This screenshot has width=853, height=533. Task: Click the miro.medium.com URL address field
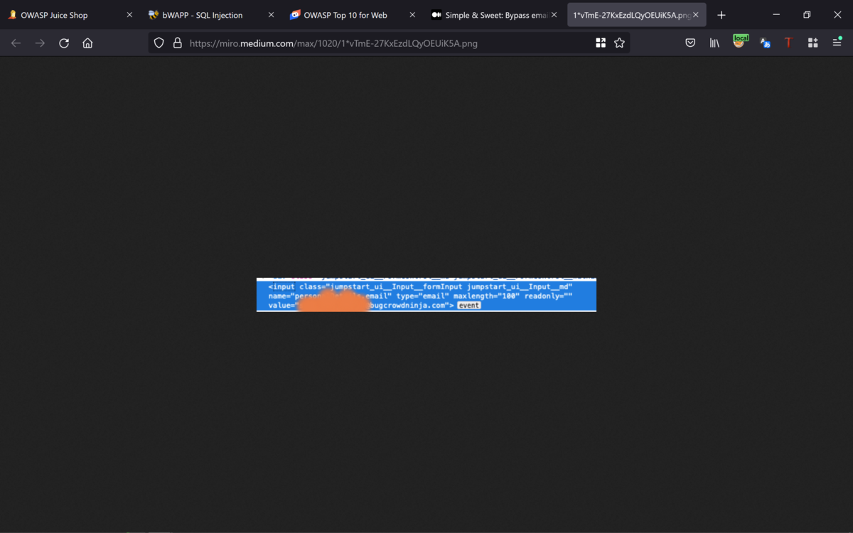tap(387, 43)
